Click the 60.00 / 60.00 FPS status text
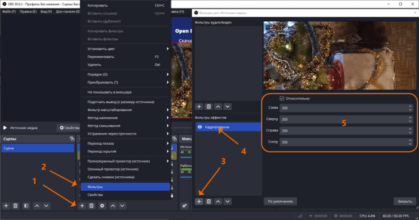 pyautogui.click(x=395, y=216)
